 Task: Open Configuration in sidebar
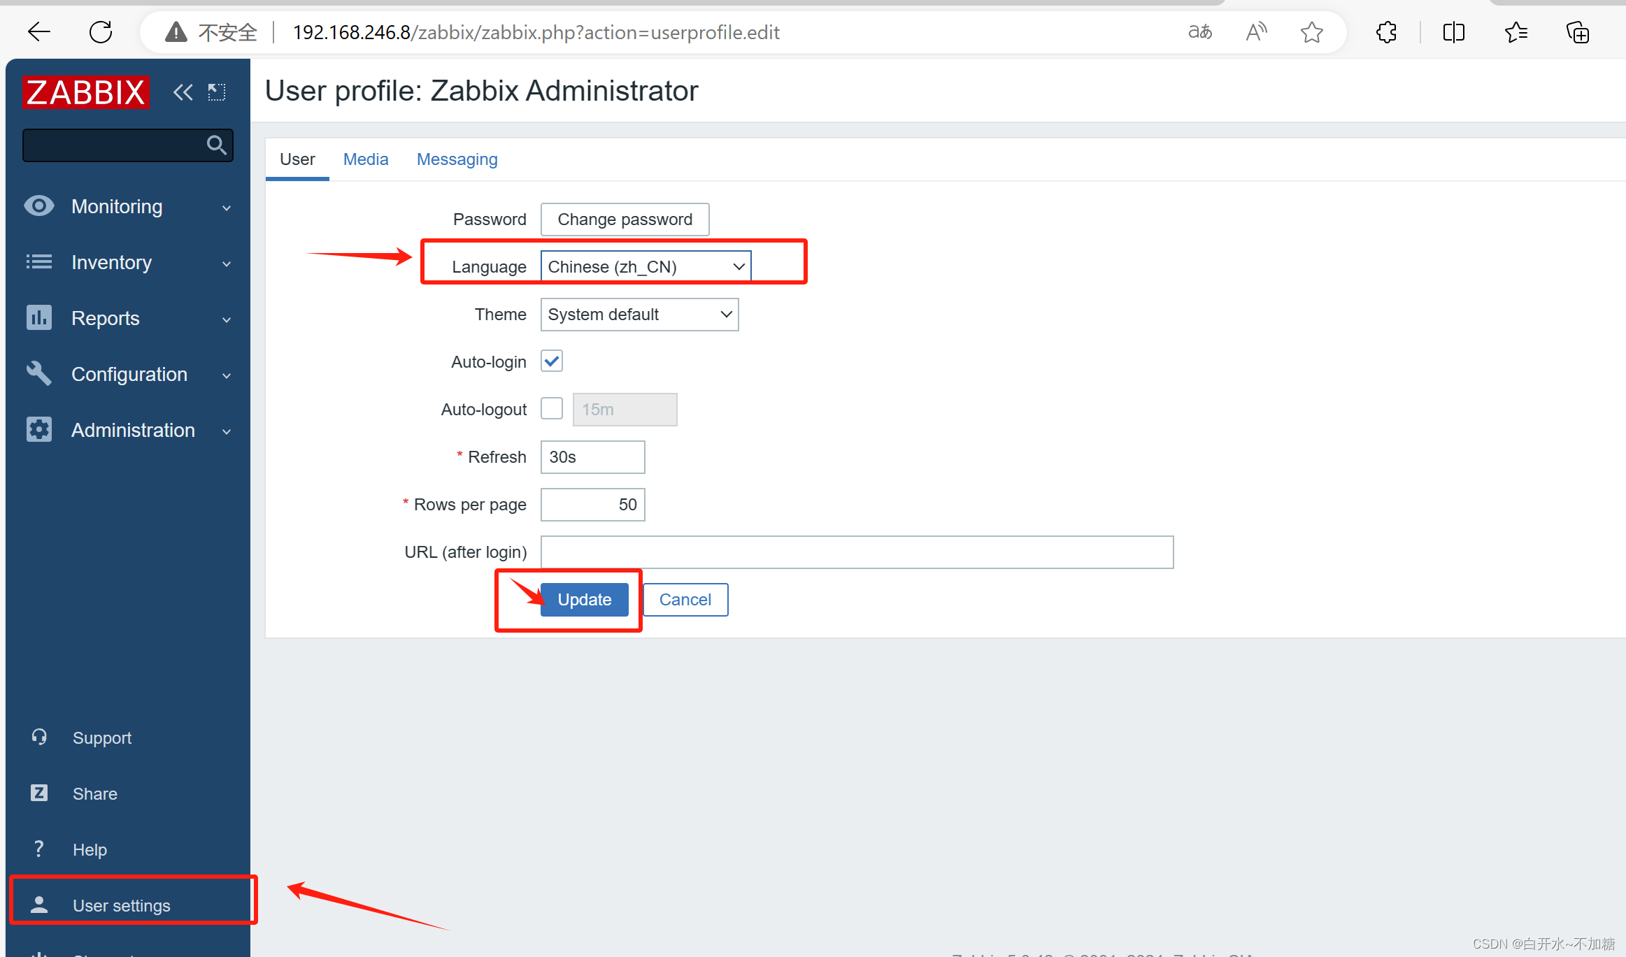pos(128,374)
